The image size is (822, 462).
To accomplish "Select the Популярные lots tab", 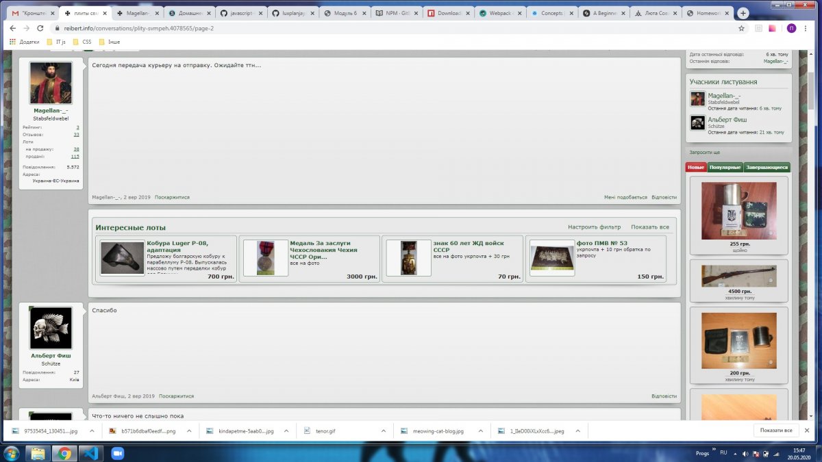I will coord(725,168).
